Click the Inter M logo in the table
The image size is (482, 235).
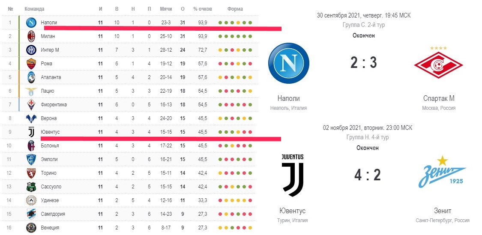tap(31, 50)
